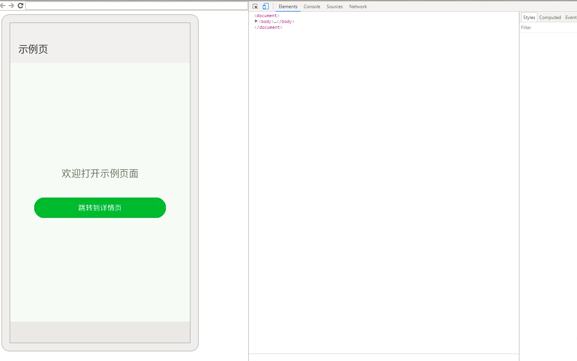Click the Styles tab
Screen dimensions: 577x361
pyautogui.click(x=529, y=17)
